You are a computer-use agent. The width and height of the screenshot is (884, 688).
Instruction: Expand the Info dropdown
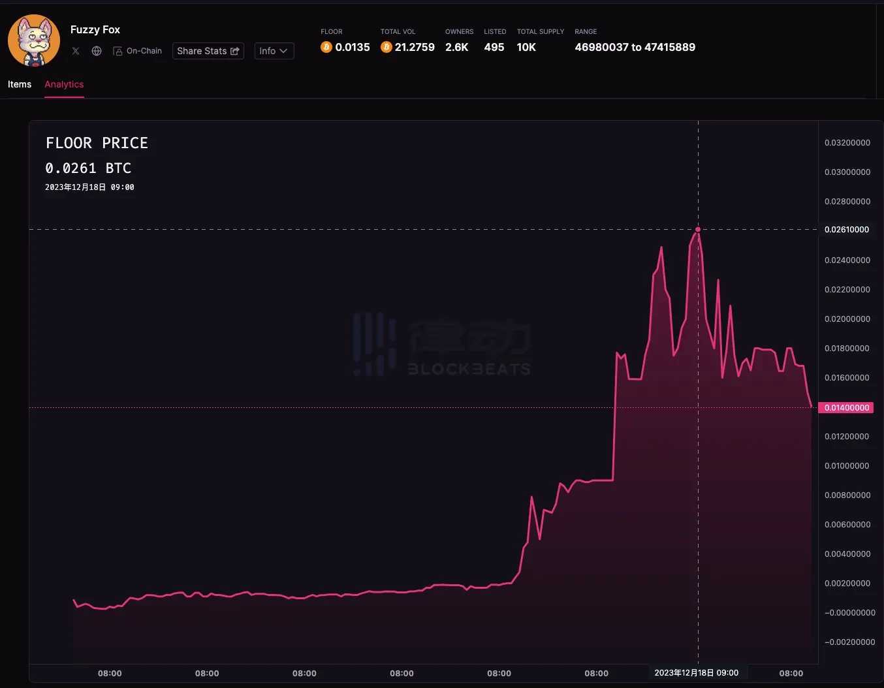pyautogui.click(x=274, y=51)
